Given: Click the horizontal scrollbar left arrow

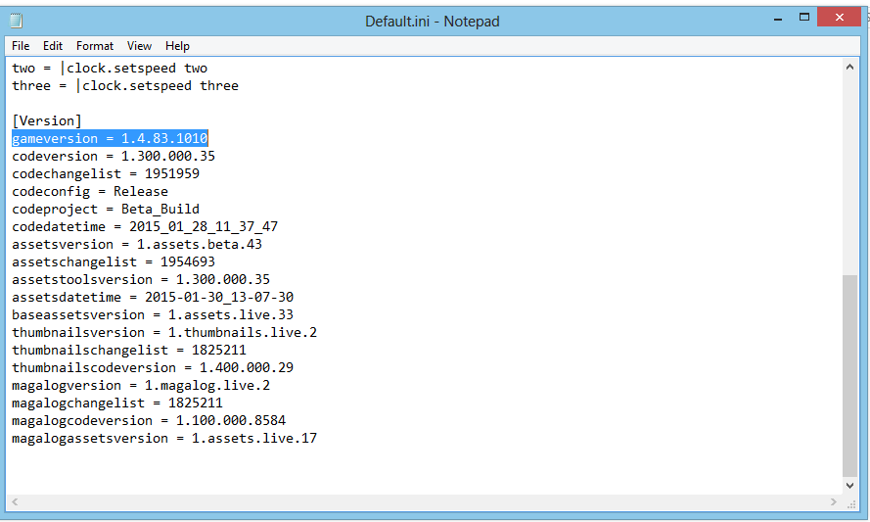Looking at the screenshot, I should click(x=15, y=502).
